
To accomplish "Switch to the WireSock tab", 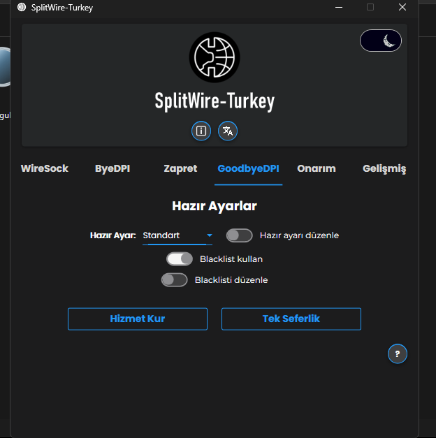I will (x=45, y=168).
